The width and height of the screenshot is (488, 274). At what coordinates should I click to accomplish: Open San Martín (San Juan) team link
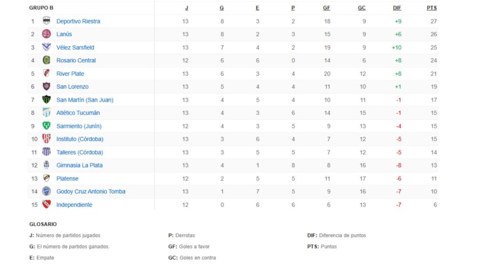click(x=85, y=100)
